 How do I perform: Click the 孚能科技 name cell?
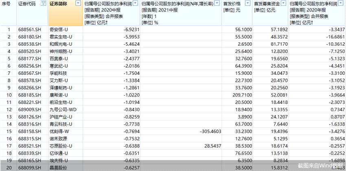coord(58,73)
